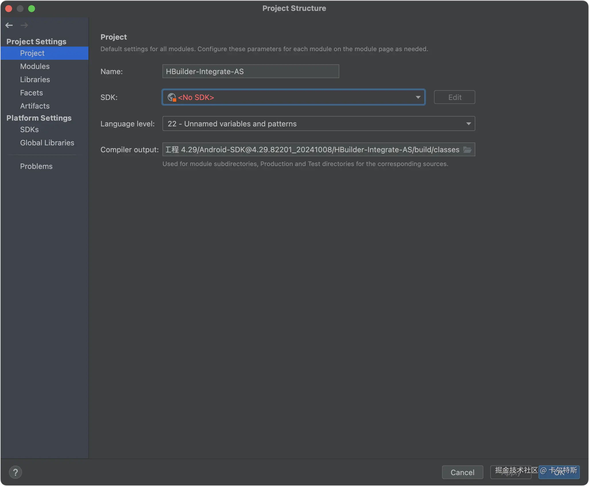Screen dimensions: 589x486
Task: Open the help question mark button
Action: pyautogui.click(x=15, y=472)
